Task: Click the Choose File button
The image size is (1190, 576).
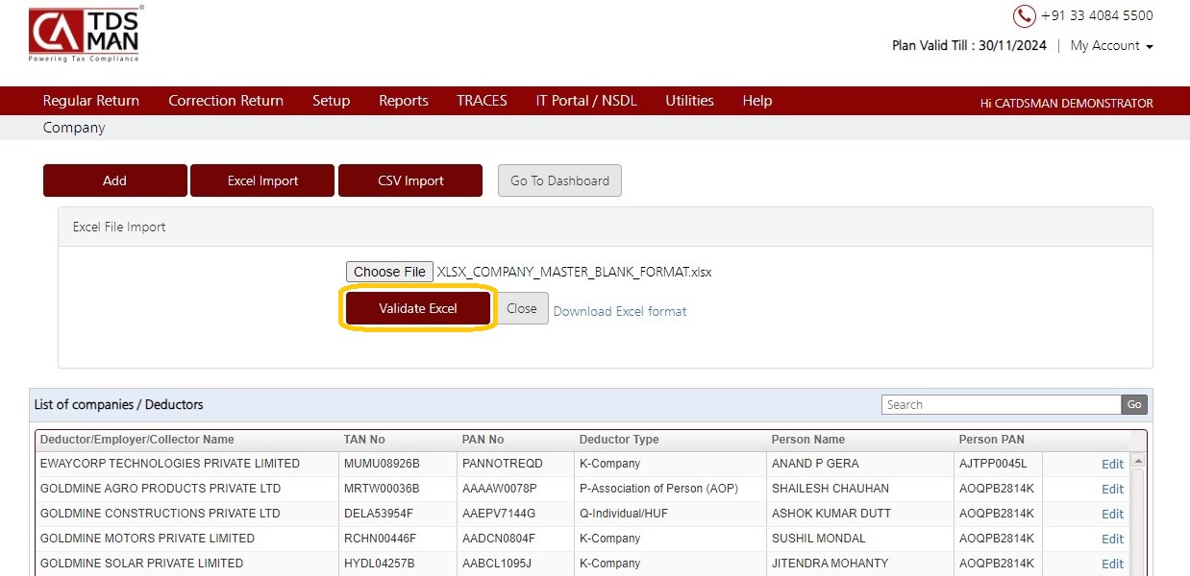Action: (x=389, y=272)
